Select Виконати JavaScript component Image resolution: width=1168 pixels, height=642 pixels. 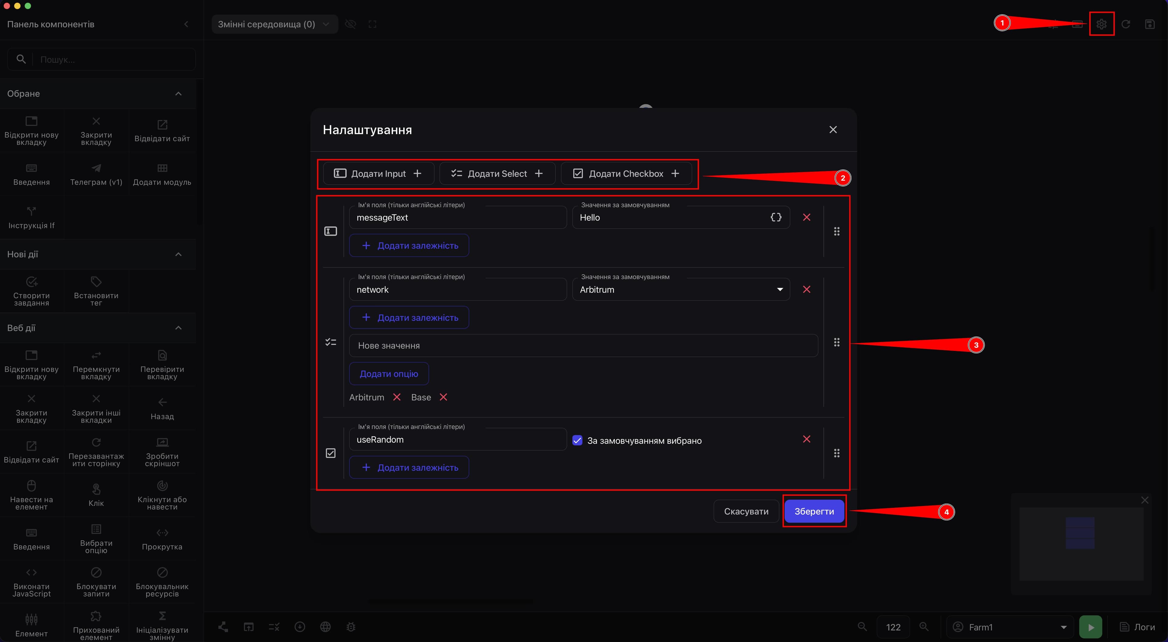tap(31, 582)
